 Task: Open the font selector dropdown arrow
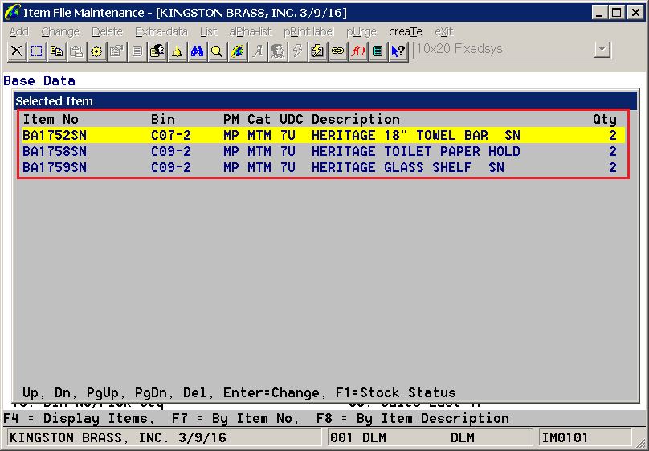[x=602, y=50]
